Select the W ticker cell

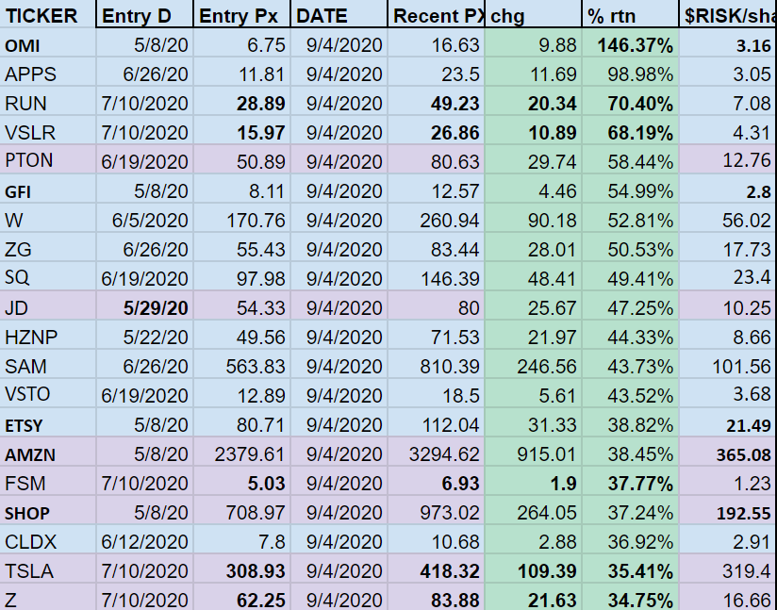[x=47, y=218]
